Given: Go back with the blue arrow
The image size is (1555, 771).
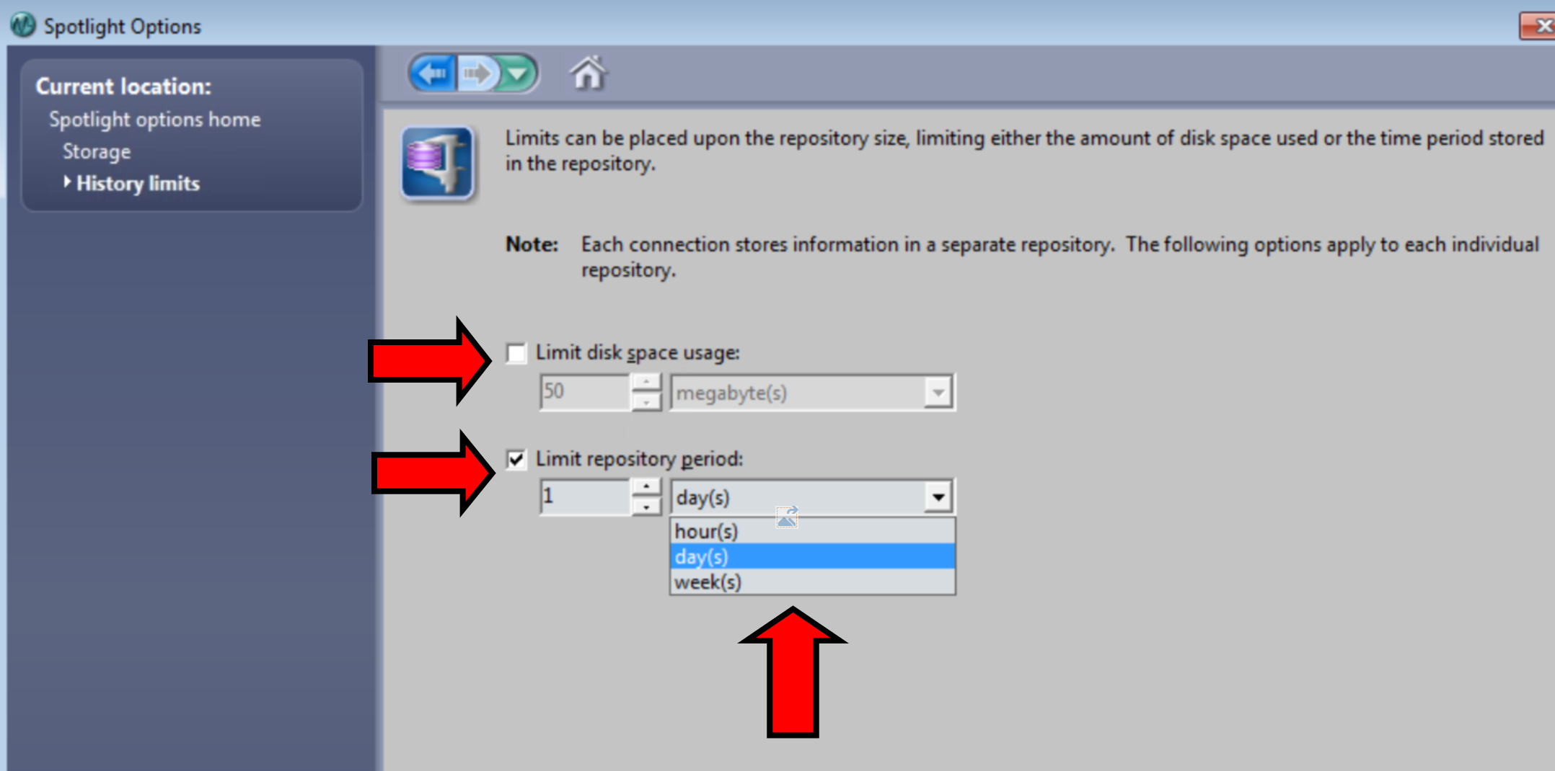Looking at the screenshot, I should pyautogui.click(x=433, y=73).
